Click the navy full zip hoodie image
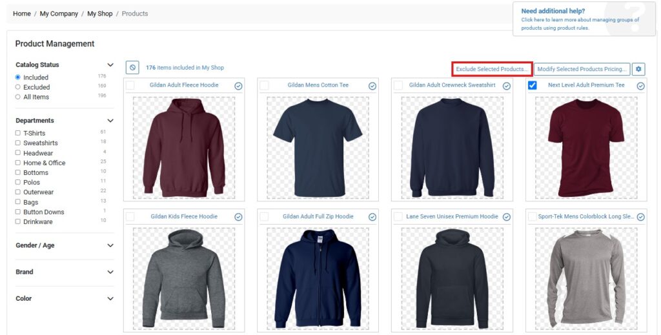 coord(318,279)
